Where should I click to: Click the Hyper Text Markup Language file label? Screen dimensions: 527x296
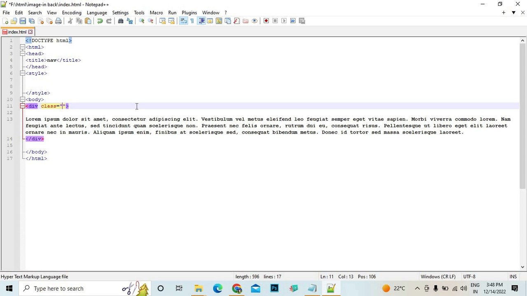point(35,277)
